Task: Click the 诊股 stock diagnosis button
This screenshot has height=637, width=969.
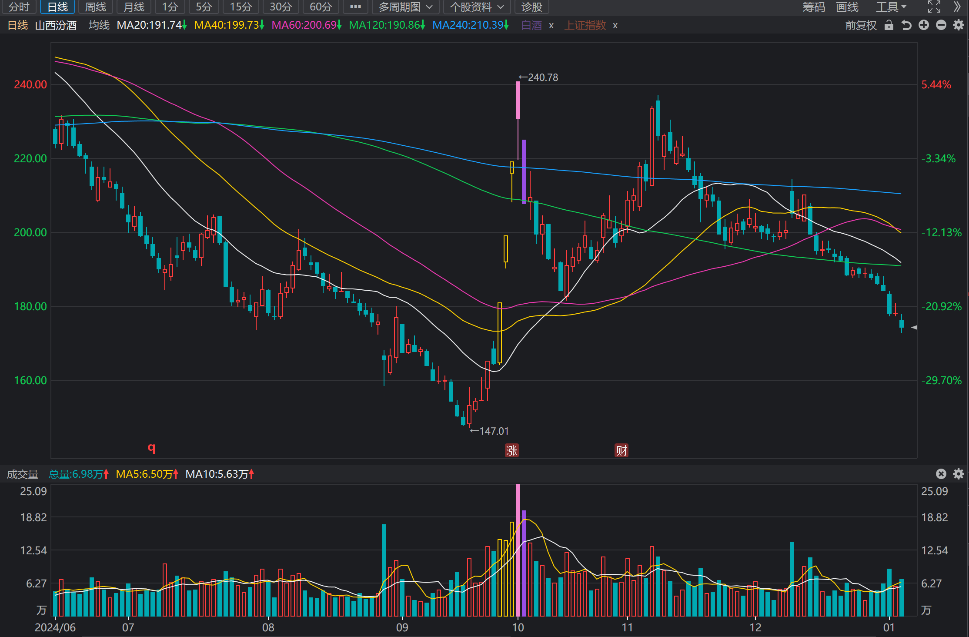Action: (532, 7)
